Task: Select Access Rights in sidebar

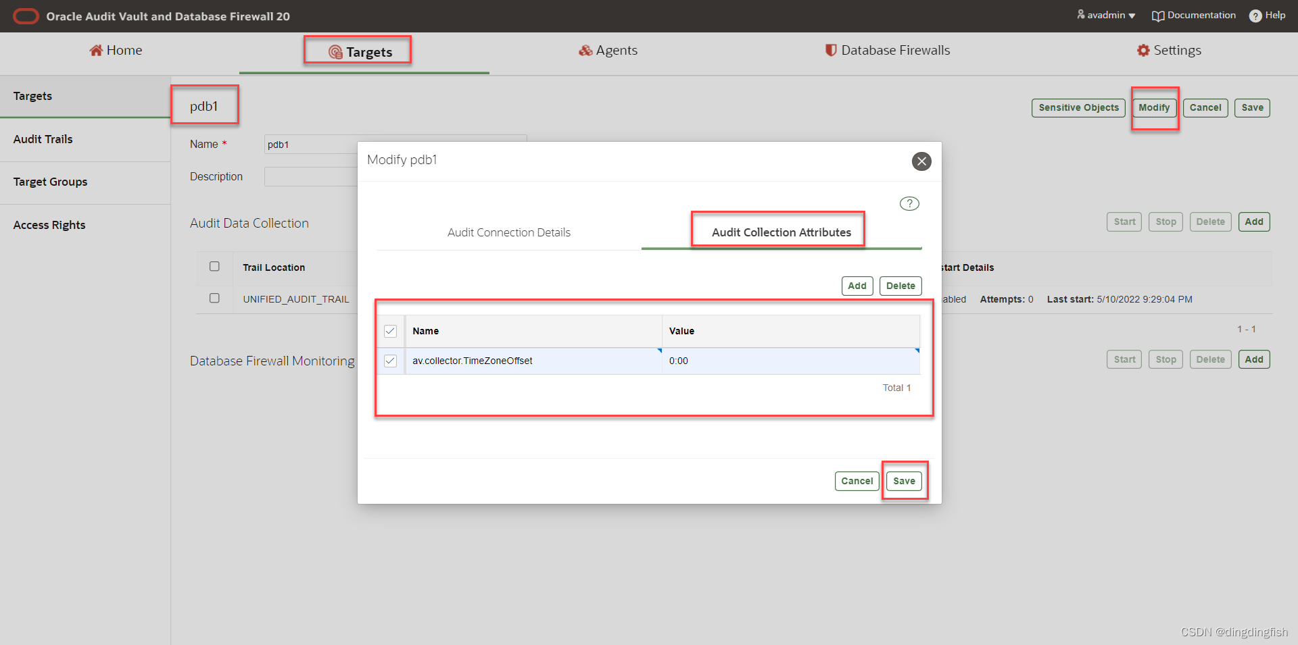Action: [85, 225]
